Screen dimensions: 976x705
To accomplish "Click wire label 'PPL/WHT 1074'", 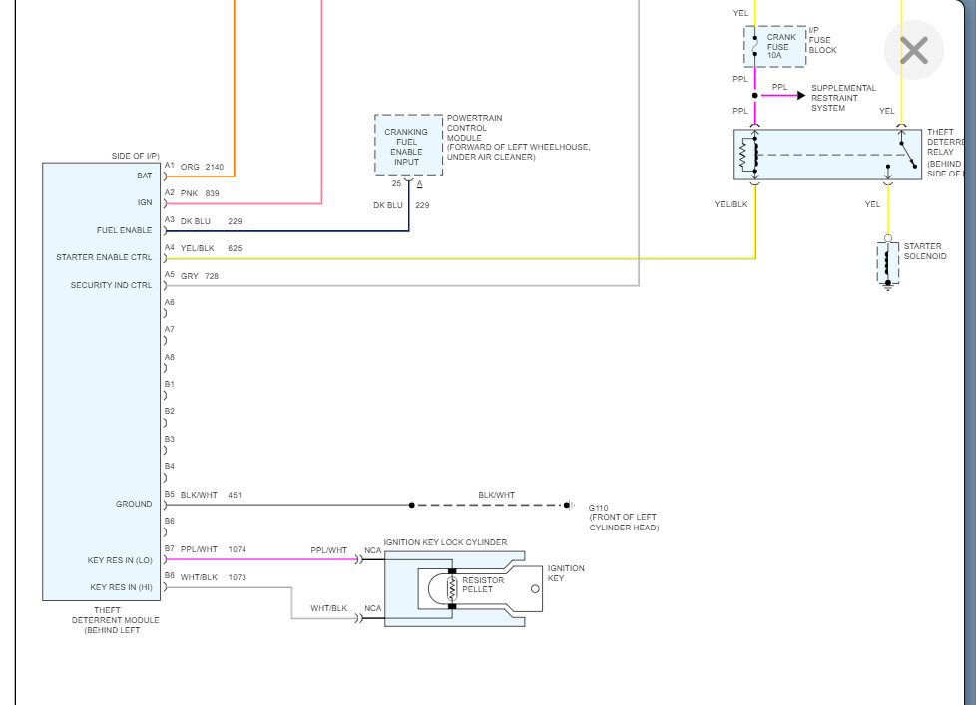I will click(214, 549).
